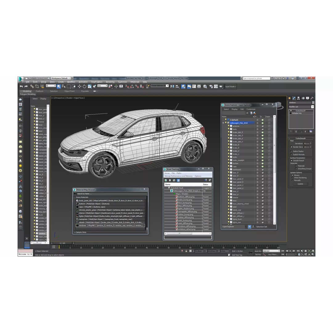Switch to the Object Paint ribbon tab
The image size is (333, 333).
[x=69, y=91]
